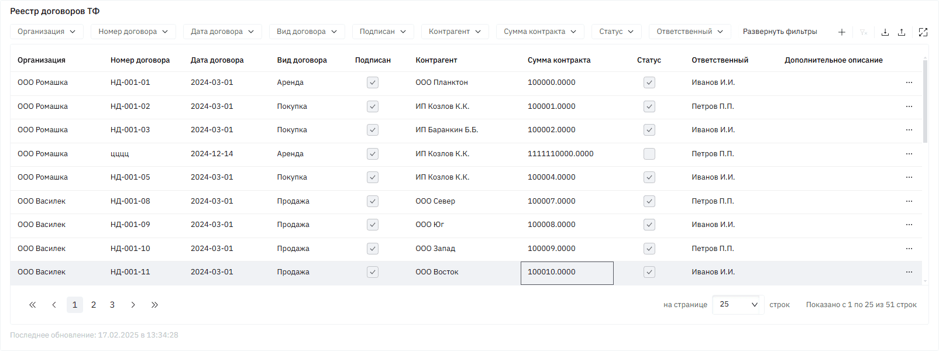The width and height of the screenshot is (939, 351).
Task: Click Развернуть фильтры
Action: coord(780,32)
